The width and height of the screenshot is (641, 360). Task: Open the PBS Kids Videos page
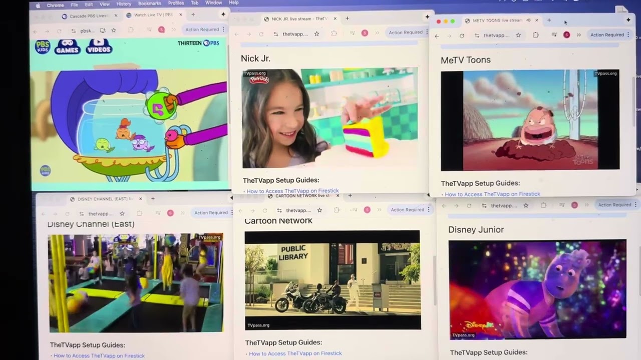point(99,46)
